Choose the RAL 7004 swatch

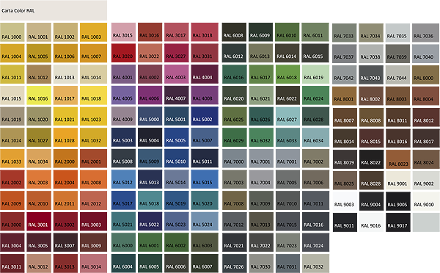click(x=260, y=180)
